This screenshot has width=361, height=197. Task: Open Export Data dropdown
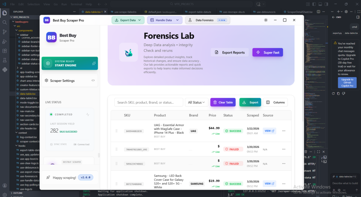128,20
